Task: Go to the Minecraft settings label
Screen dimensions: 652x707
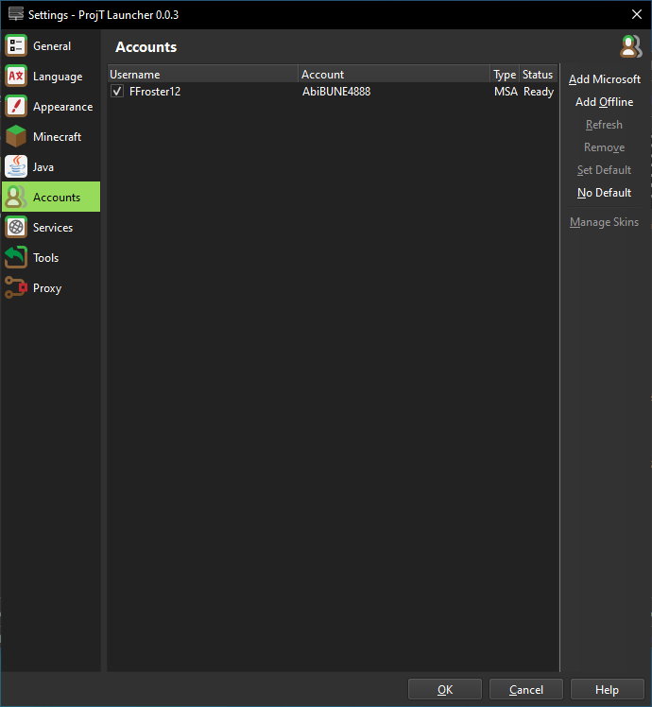Action: 58,137
